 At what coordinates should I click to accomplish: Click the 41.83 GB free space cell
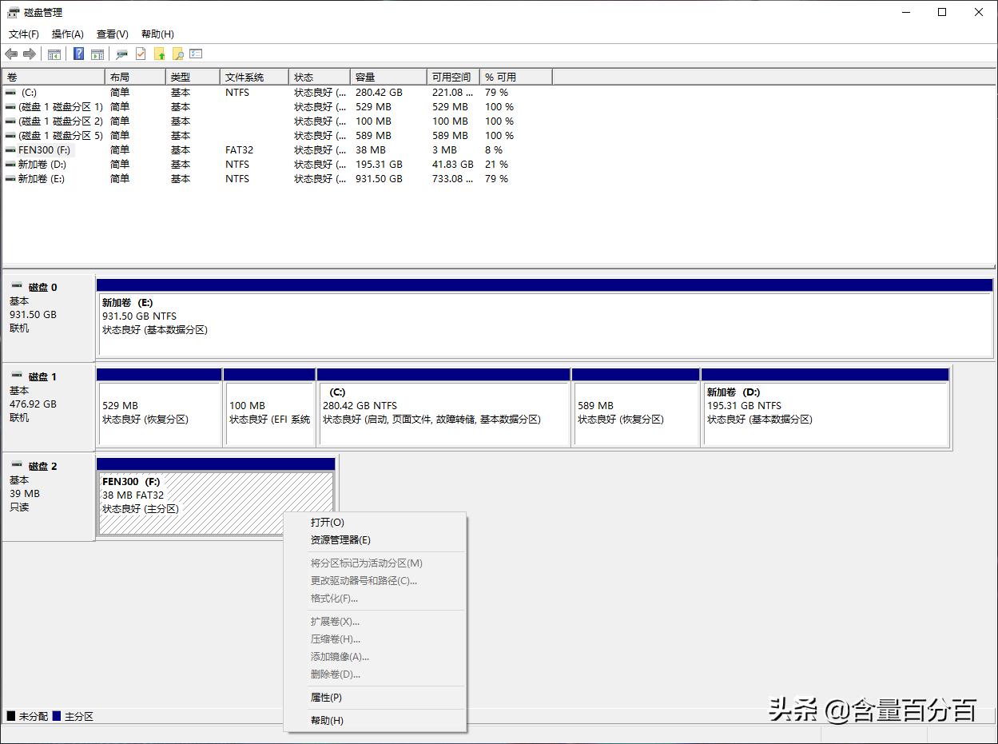pos(453,165)
